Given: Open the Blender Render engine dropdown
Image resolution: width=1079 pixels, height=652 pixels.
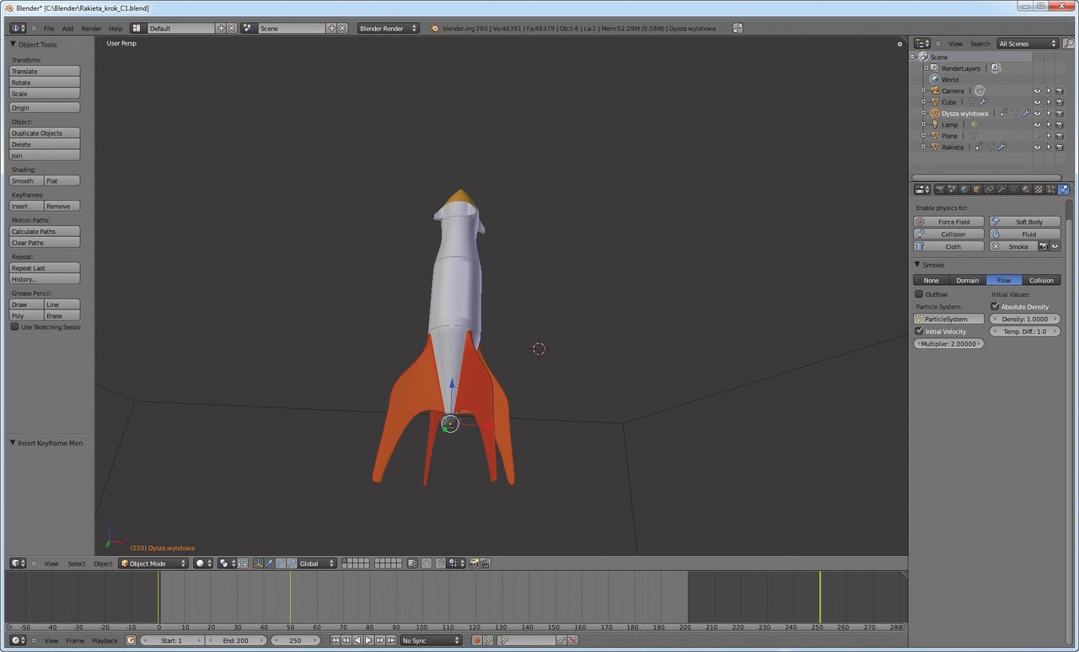Looking at the screenshot, I should (x=388, y=28).
